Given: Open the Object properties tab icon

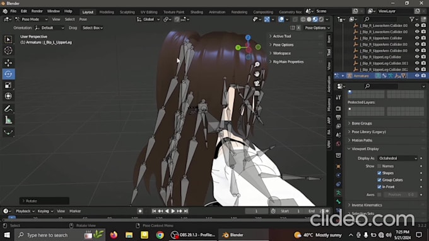Looking at the screenshot, I should 338,166.
